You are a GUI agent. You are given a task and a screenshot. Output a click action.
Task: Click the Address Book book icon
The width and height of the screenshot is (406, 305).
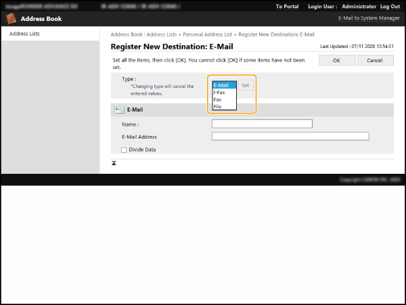coord(12,19)
